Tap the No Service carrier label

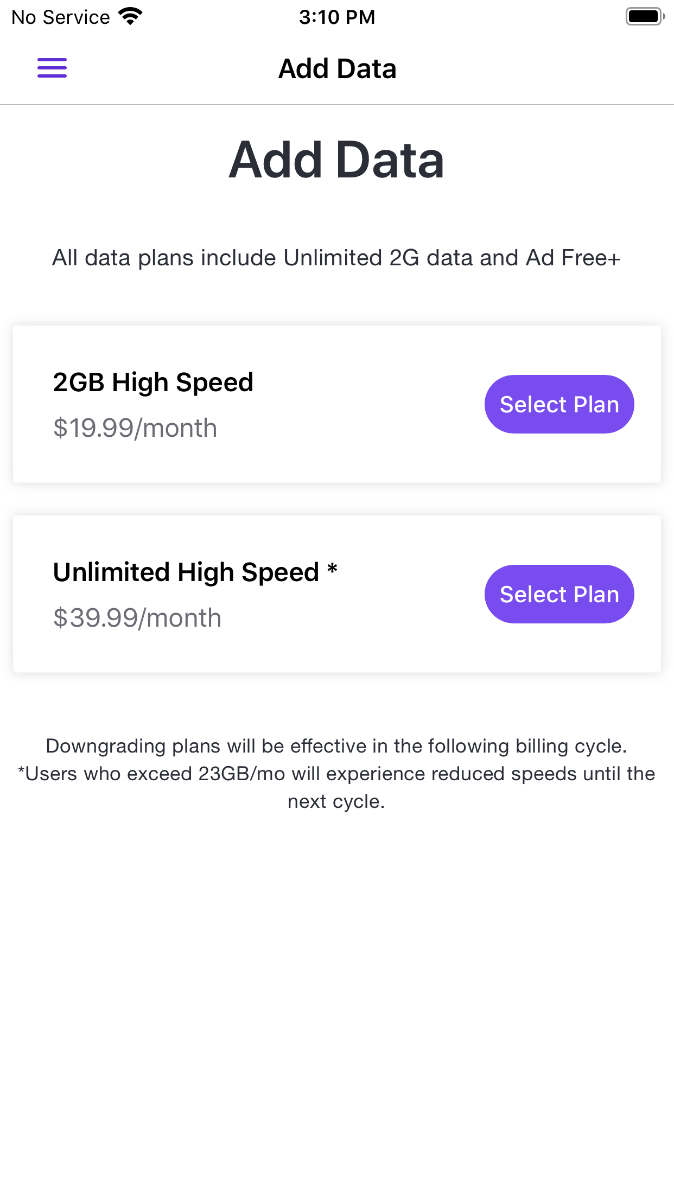coord(61,17)
